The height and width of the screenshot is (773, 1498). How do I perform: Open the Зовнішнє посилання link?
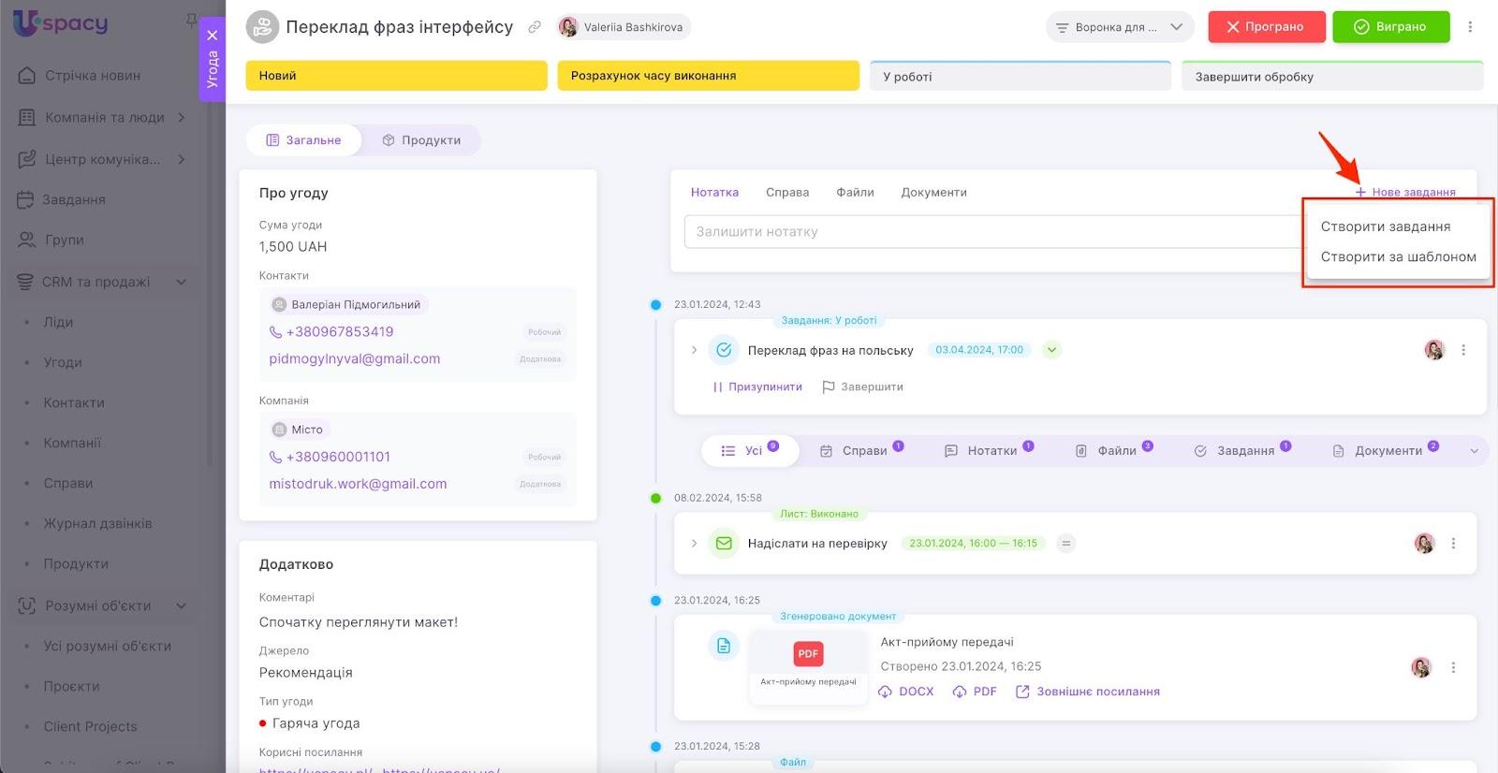1088,692
